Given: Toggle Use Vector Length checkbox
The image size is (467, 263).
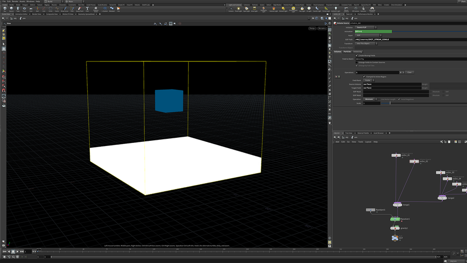Looking at the screenshot, I should tap(379, 99).
